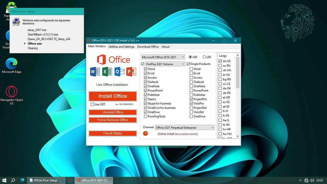Open Microsoft Edge desktop shortcut
327x184 pixels.
pyautogui.click(x=11, y=66)
